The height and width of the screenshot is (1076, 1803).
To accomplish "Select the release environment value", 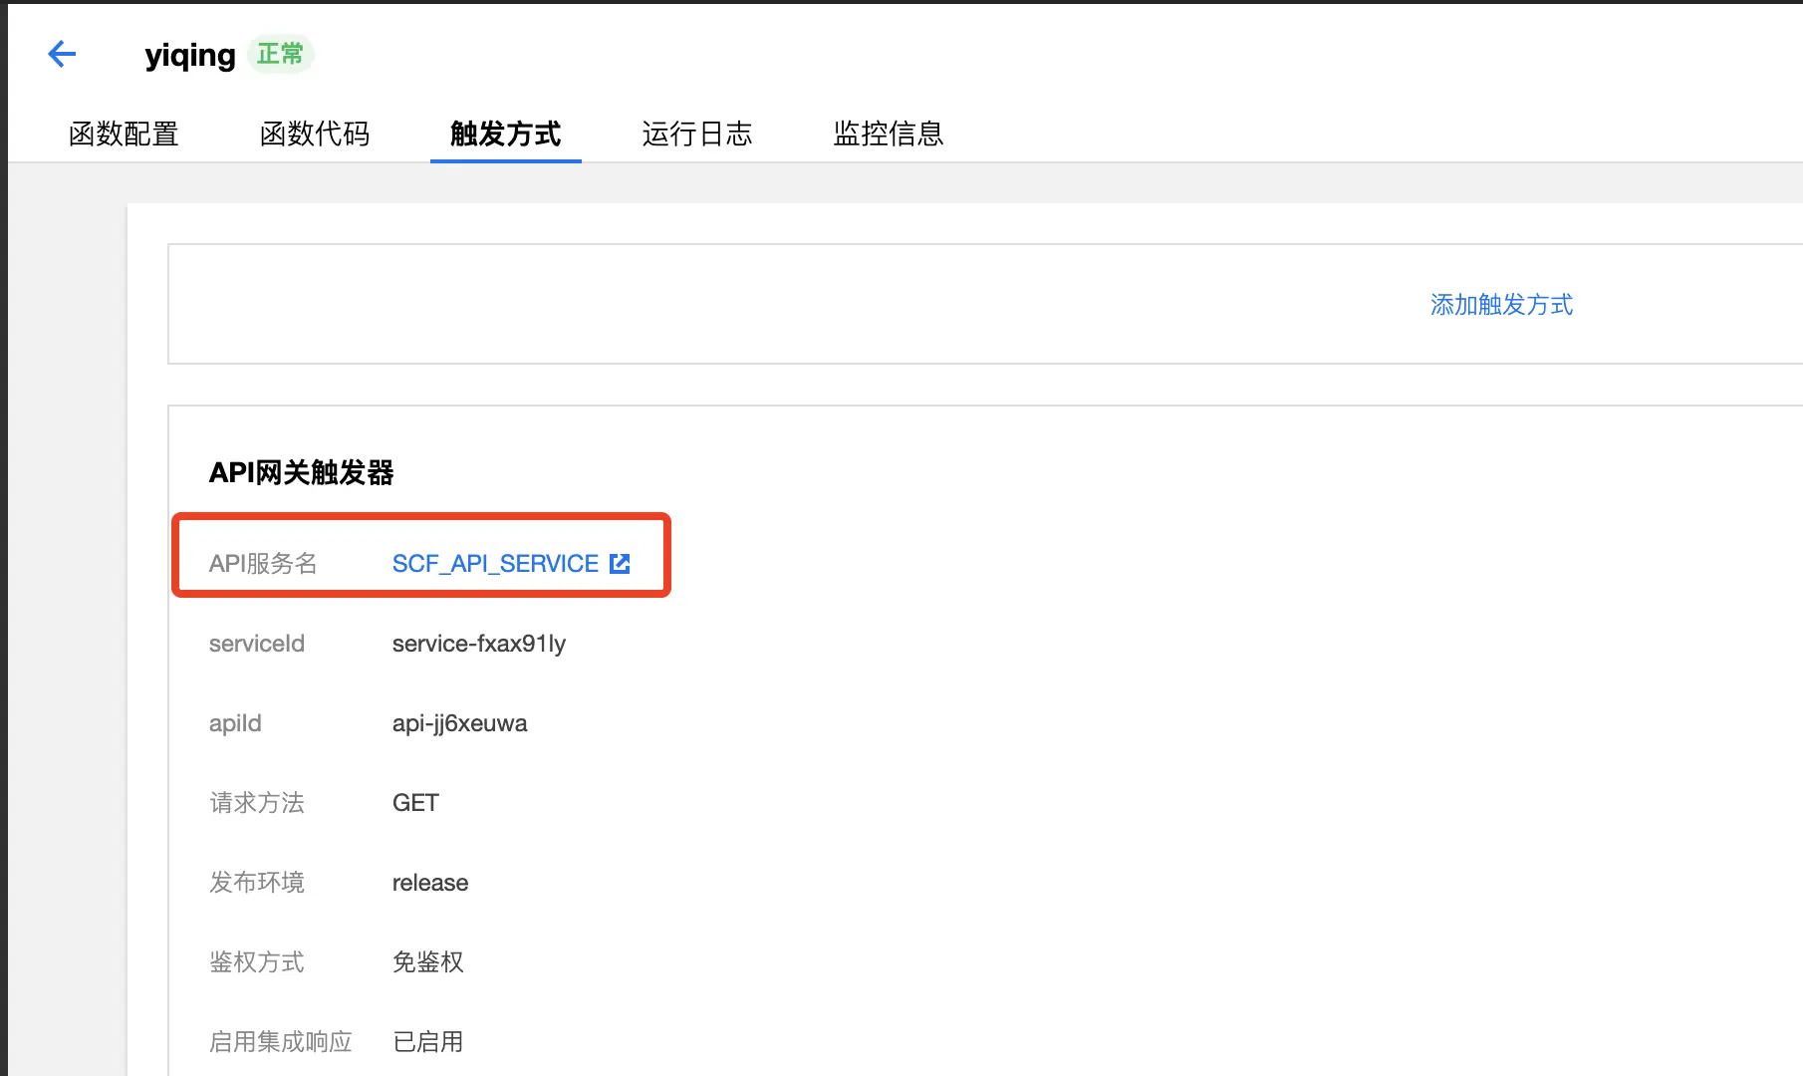I will click(429, 882).
